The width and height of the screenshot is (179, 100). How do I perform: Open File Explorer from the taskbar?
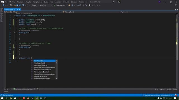[x=11, y=98]
